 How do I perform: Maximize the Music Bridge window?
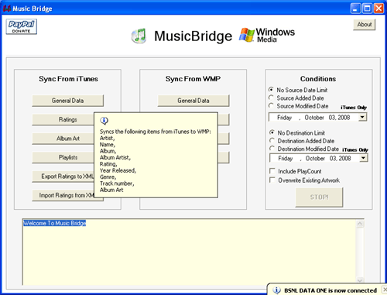[367, 9]
